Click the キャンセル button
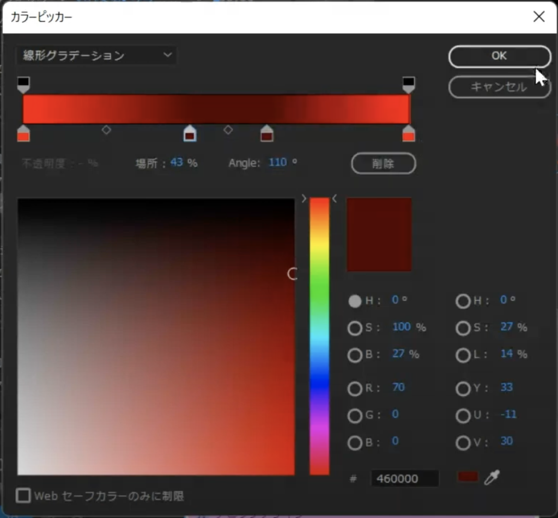The height and width of the screenshot is (518, 558). 499,87
